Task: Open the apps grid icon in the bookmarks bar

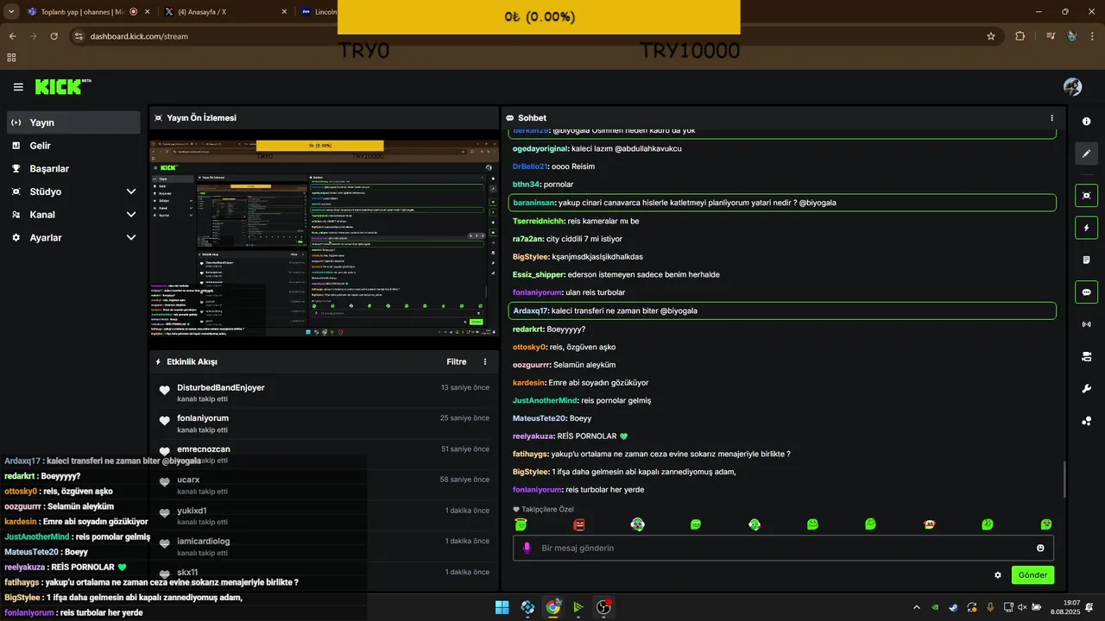Action: point(11,58)
